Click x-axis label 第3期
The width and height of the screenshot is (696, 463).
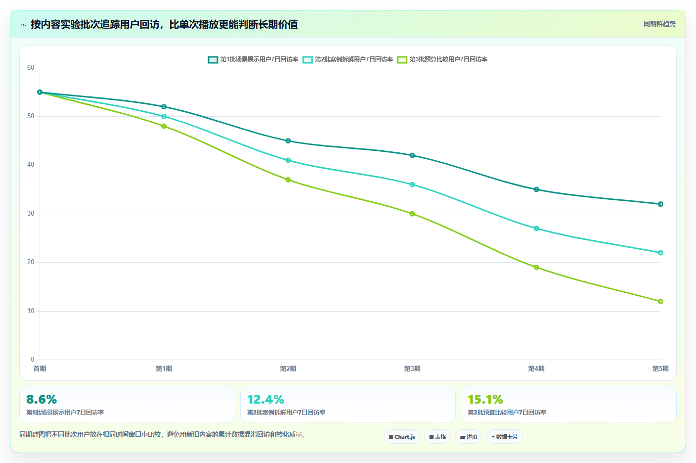point(412,369)
